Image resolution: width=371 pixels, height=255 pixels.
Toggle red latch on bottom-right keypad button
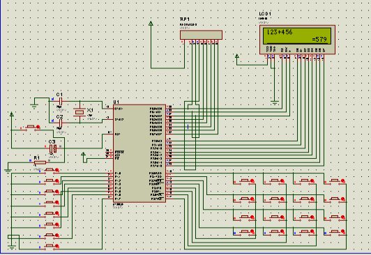point(342,231)
